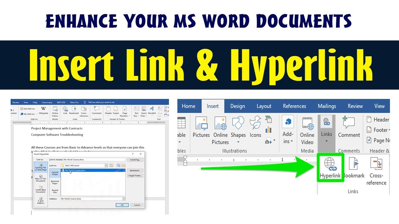Click Browse for File folder icon
This screenshot has height=224, width=399.
click(123, 166)
